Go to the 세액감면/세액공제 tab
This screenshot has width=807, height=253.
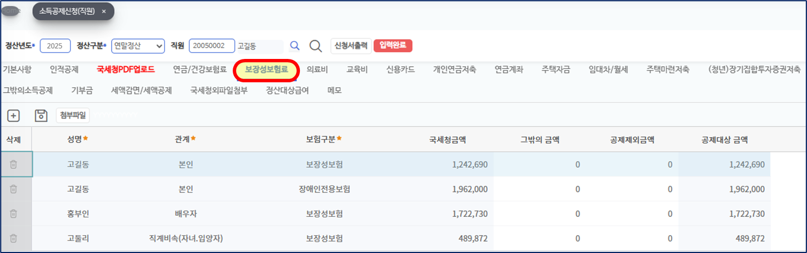[x=141, y=90]
